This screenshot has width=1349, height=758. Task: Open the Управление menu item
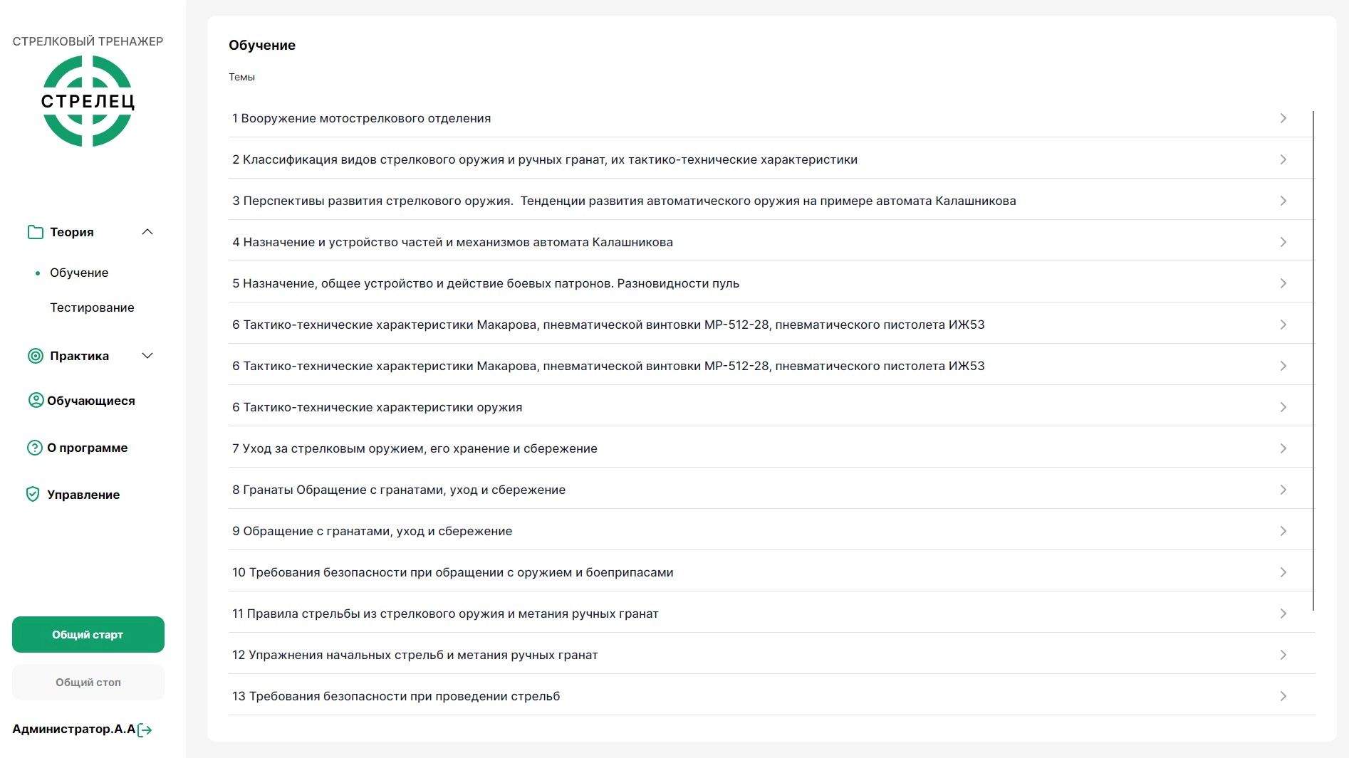tap(83, 495)
